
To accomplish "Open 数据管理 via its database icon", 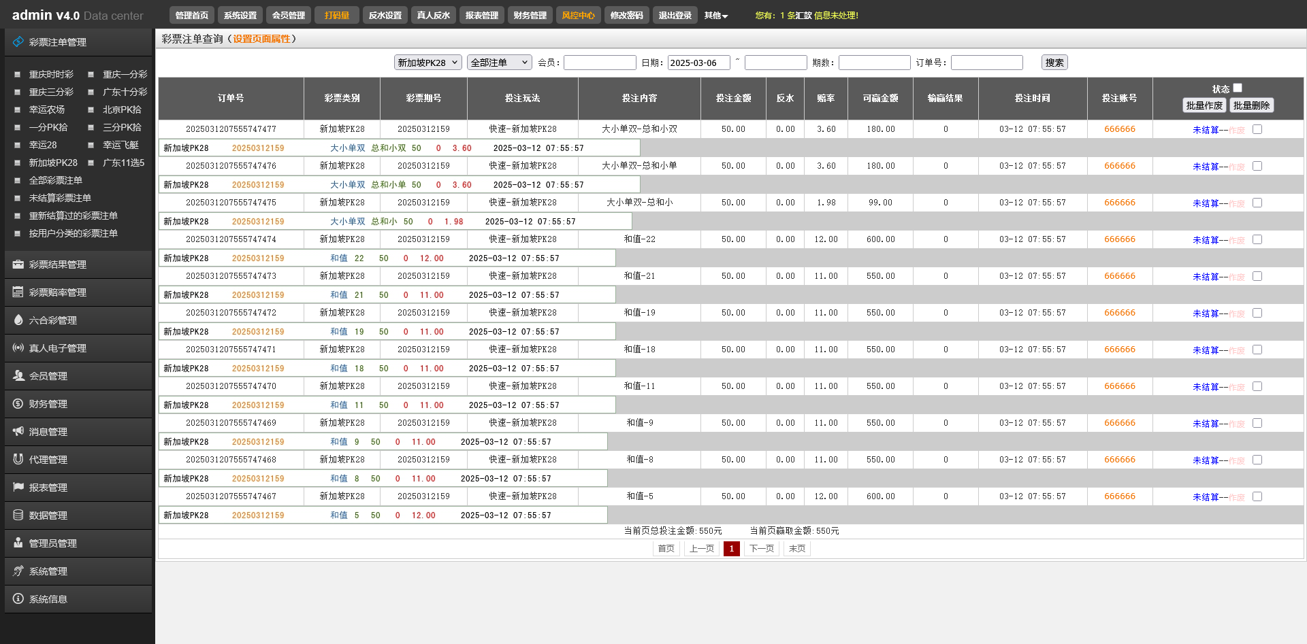I will point(18,515).
